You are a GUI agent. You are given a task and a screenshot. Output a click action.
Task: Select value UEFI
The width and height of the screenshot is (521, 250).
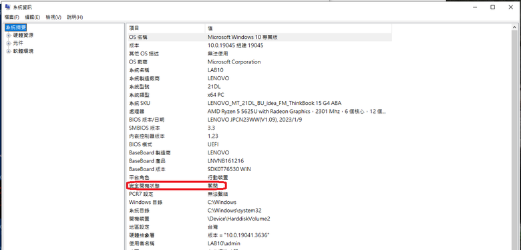point(213,144)
